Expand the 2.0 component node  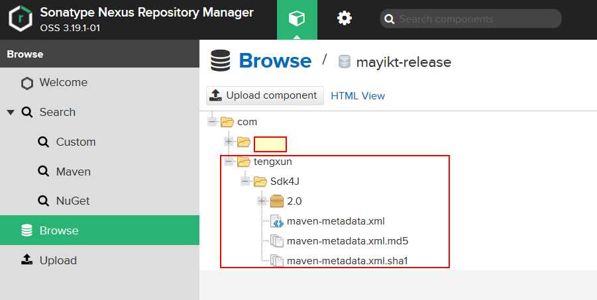pos(262,201)
